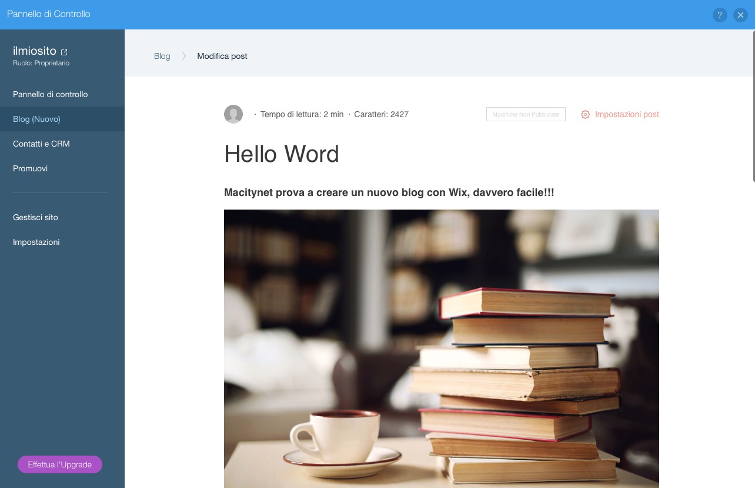Click the author avatar icon
This screenshot has height=488, width=755.
(x=233, y=114)
